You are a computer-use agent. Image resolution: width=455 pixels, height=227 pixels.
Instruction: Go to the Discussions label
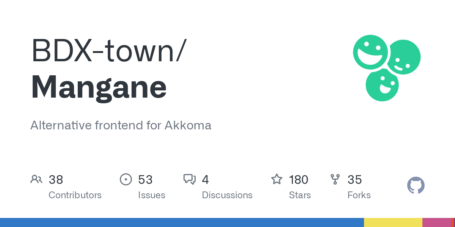(227, 195)
